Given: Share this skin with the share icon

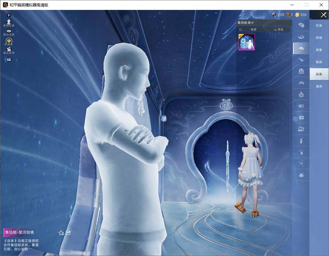Looking at the screenshot, I should click(68, 233).
